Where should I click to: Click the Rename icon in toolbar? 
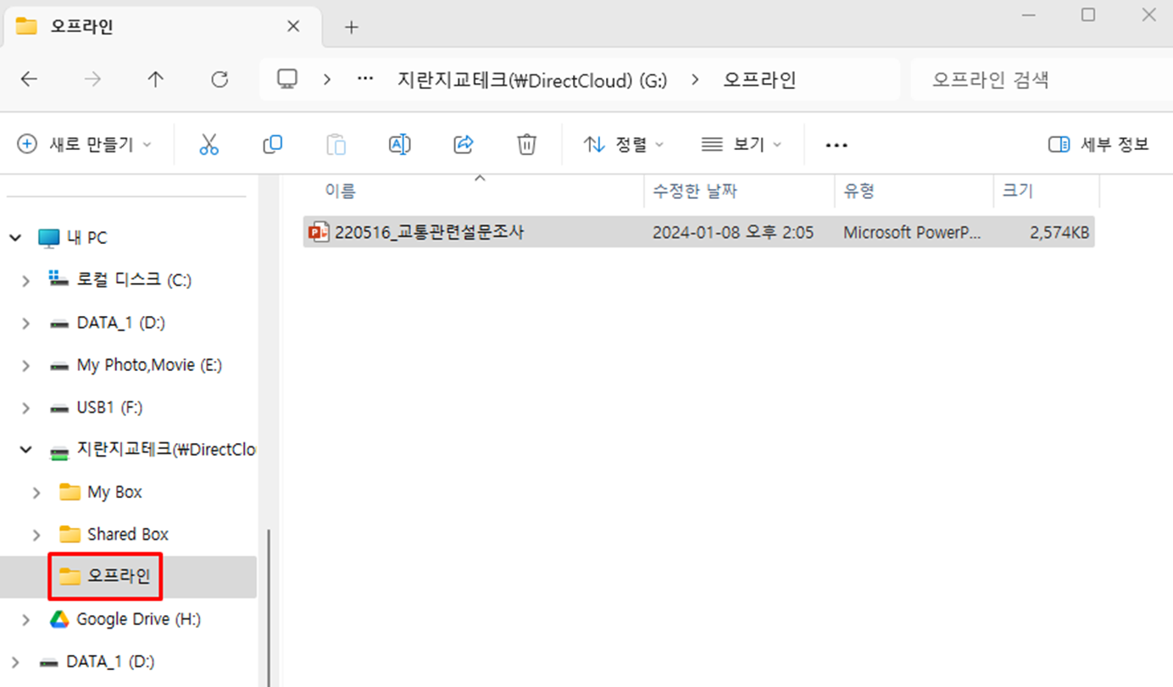click(x=399, y=145)
